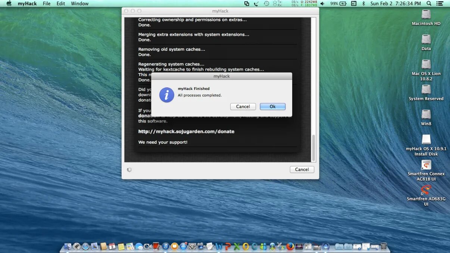This screenshot has height=253, width=450.
Task: Open Calendar from the Dock
Action: (112, 246)
